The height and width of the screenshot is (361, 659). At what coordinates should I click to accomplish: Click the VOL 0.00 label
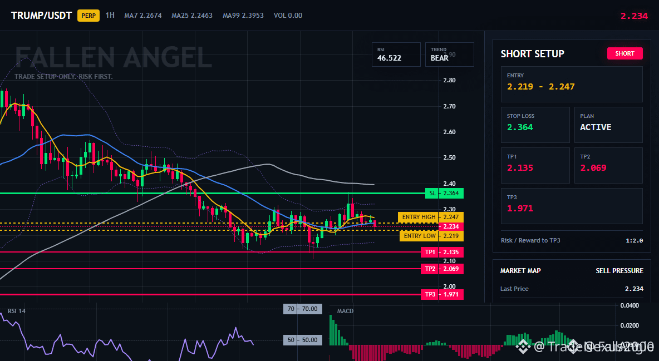click(x=288, y=16)
